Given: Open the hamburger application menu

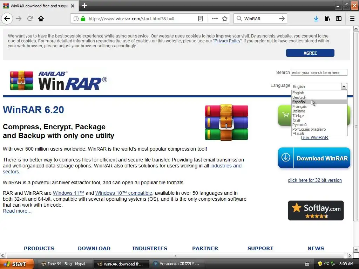Looking at the screenshot, I should (x=352, y=19).
